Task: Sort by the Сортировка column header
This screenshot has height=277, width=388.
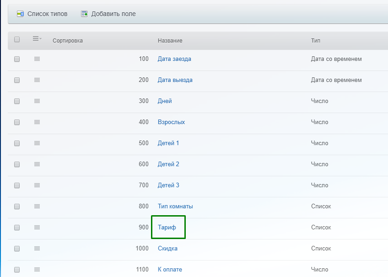Action: tap(68, 41)
